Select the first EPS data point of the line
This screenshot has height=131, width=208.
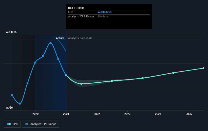pyautogui.click(x=12, y=95)
